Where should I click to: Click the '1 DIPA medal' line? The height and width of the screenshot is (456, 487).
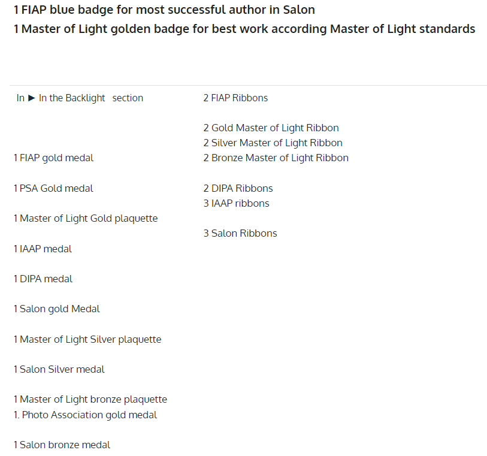43,279
